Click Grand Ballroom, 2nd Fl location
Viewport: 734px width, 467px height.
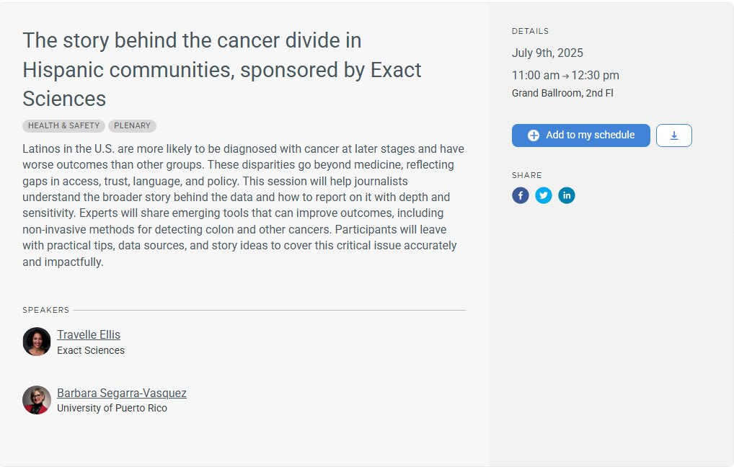click(x=562, y=93)
